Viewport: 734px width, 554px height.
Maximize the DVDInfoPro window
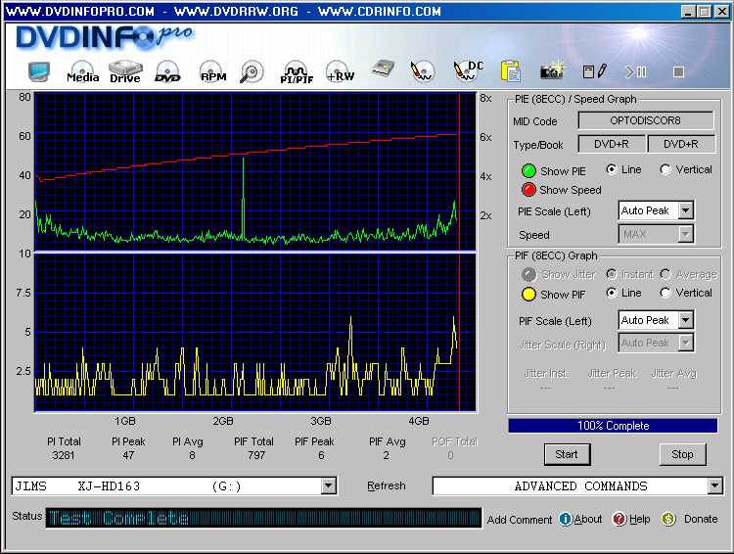pos(704,11)
